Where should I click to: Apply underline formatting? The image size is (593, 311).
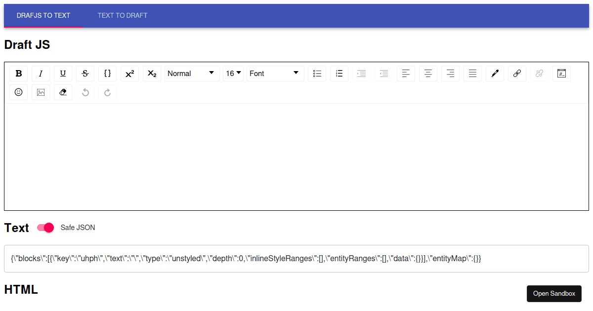(x=63, y=73)
